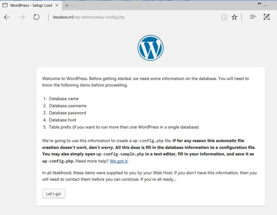This screenshot has width=277, height=215.
Task: Minimize the browser window
Action: (265, 6)
